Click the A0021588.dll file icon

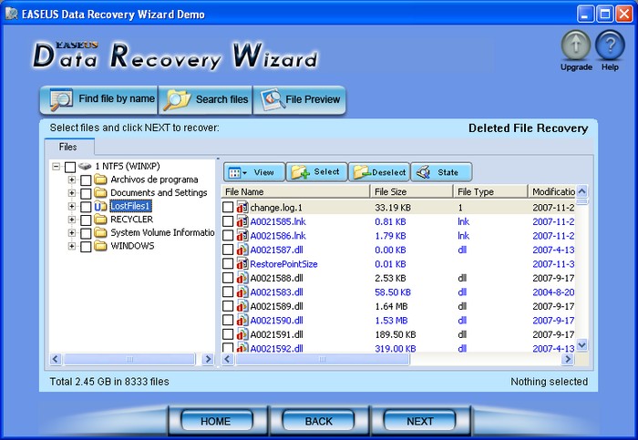(242, 278)
